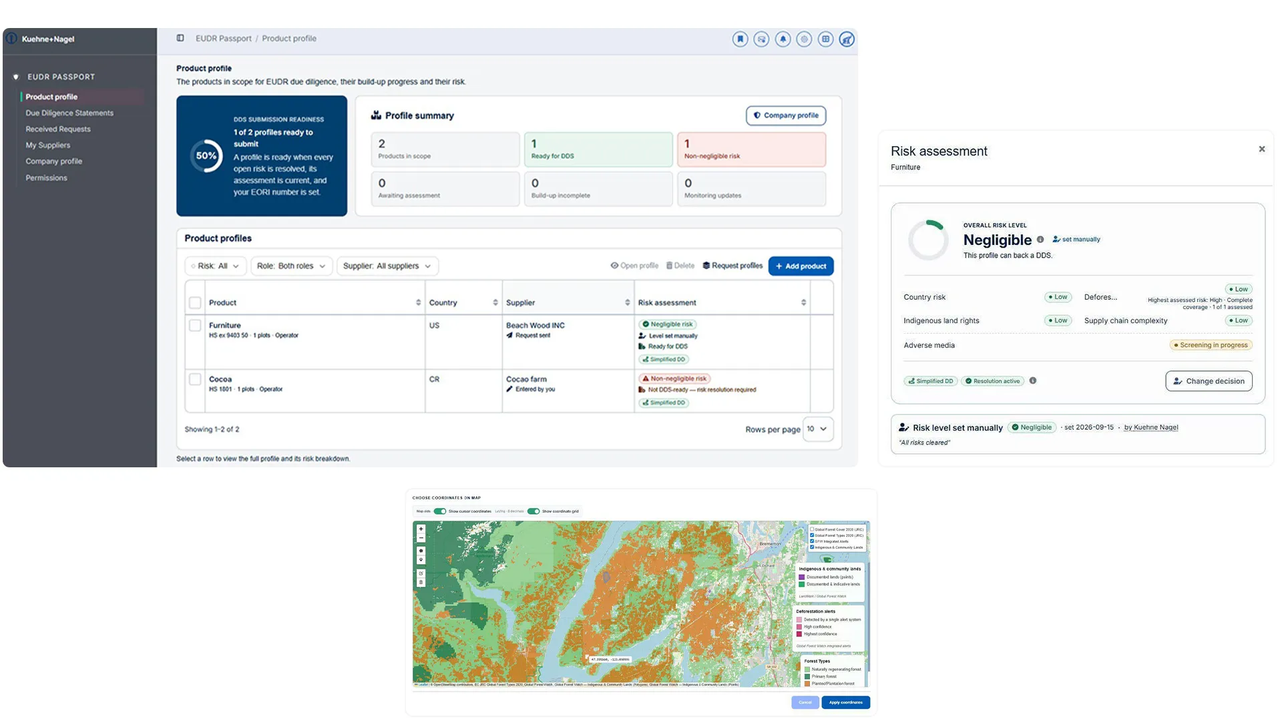The height and width of the screenshot is (721, 1282).
Task: Click the Non-negligible risk summary card
Action: tap(751, 149)
